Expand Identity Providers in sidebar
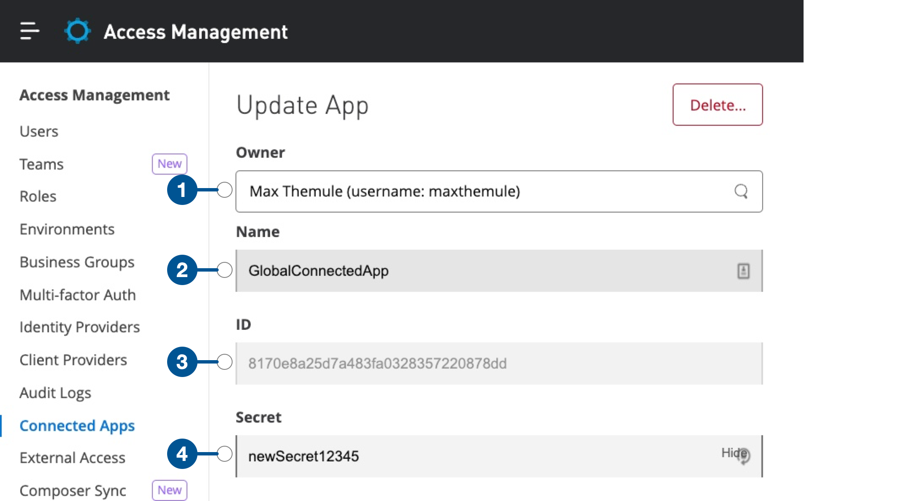Viewport: 904px width, 501px height. (x=79, y=326)
